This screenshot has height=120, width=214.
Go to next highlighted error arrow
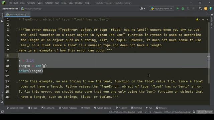[x=207, y=19]
